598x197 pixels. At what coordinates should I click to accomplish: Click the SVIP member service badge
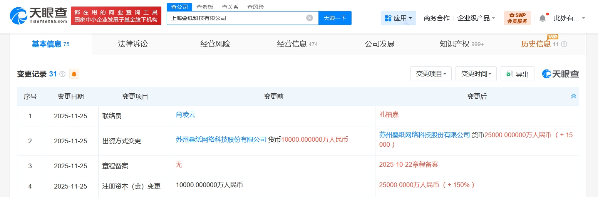(517, 18)
